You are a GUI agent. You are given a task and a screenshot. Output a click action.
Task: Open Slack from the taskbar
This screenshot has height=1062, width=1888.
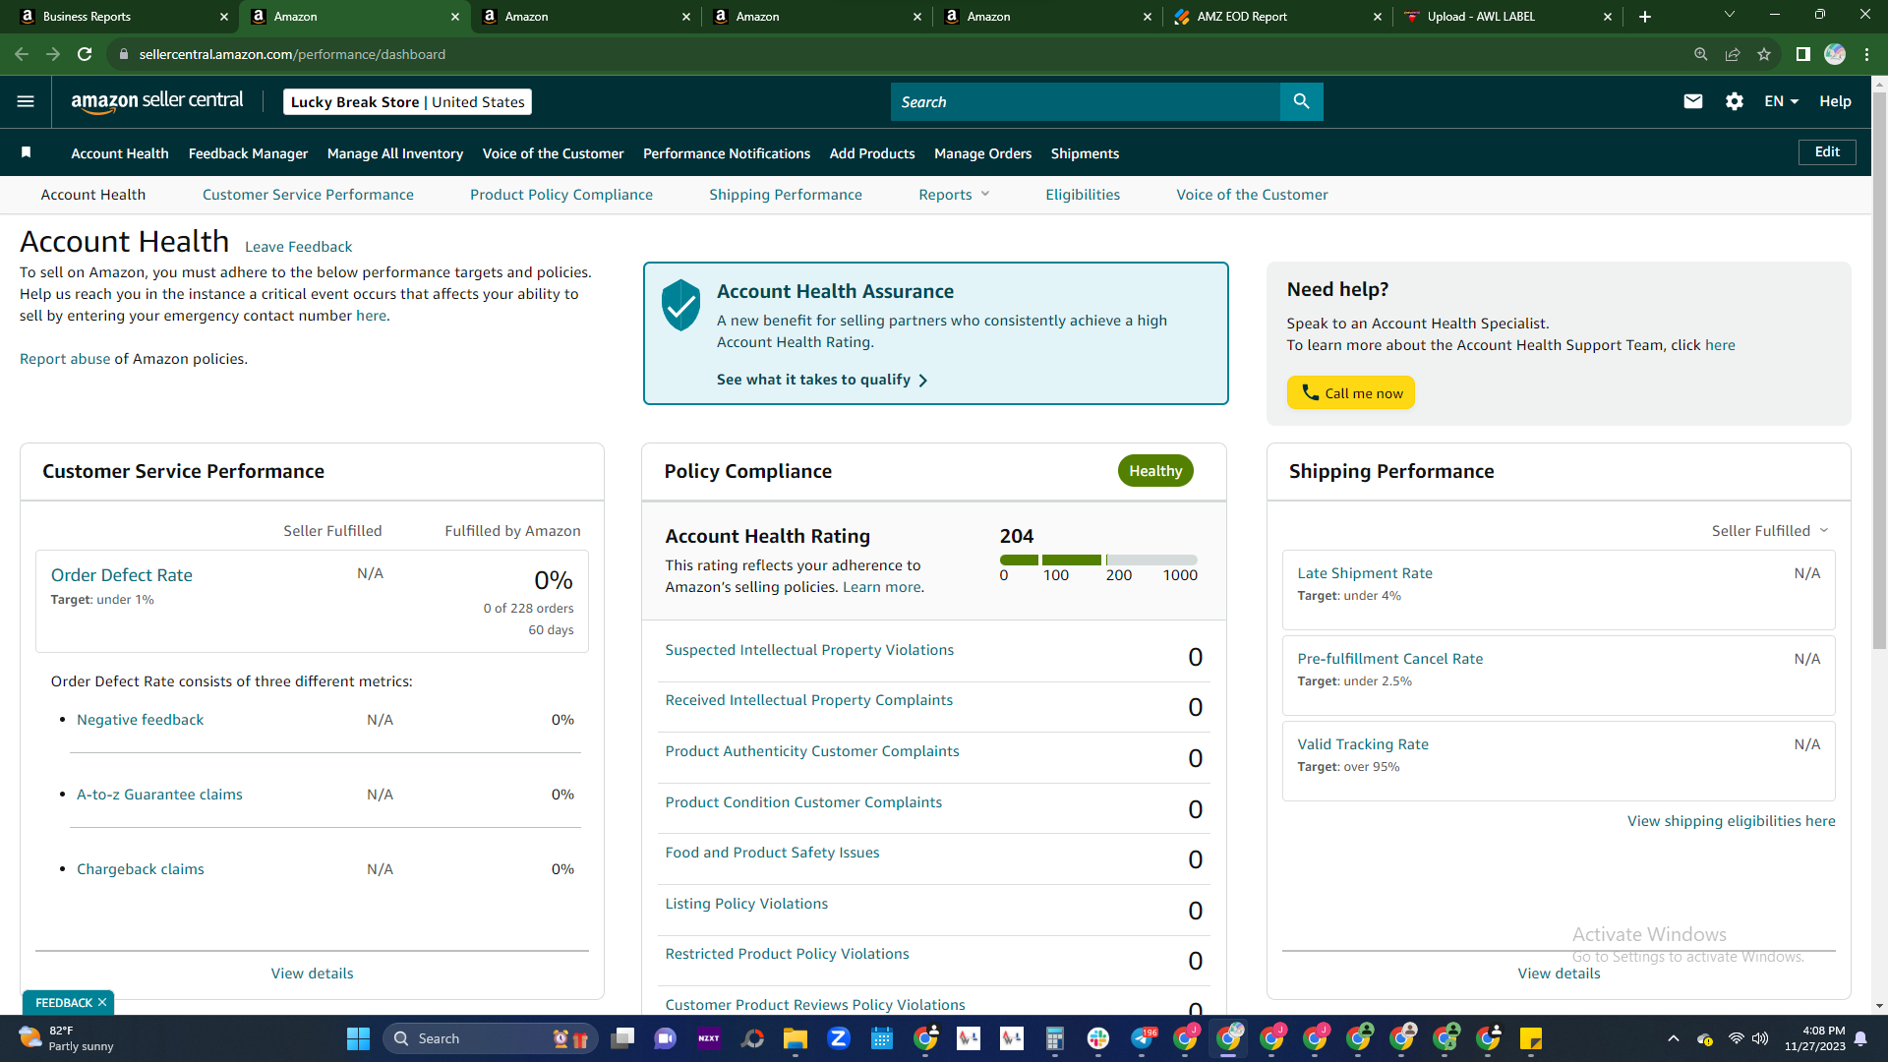[1098, 1038]
